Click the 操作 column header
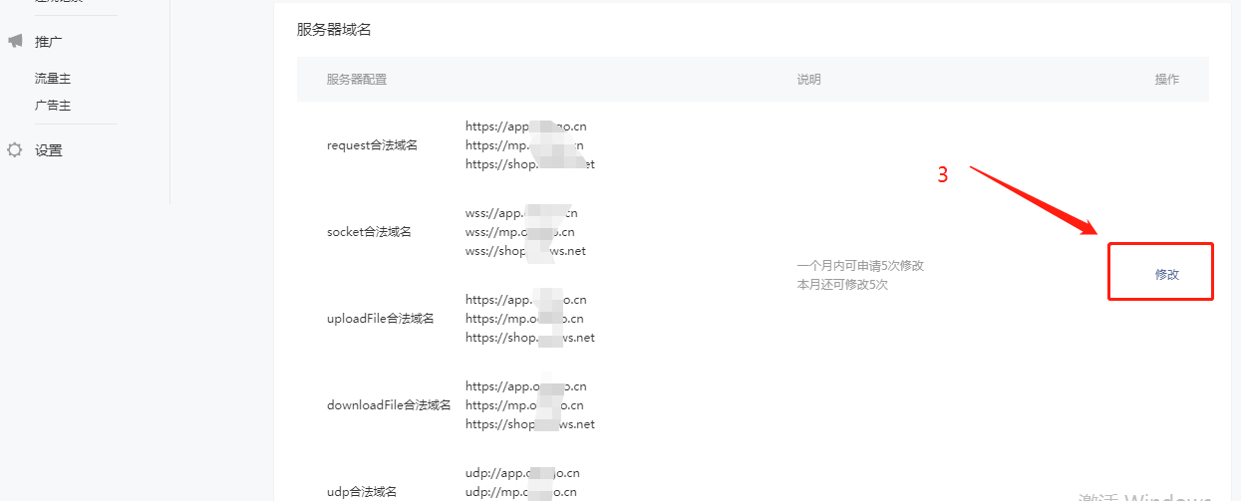Image resolution: width=1241 pixels, height=501 pixels. (1167, 80)
